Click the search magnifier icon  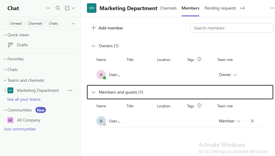[x=58, y=8]
